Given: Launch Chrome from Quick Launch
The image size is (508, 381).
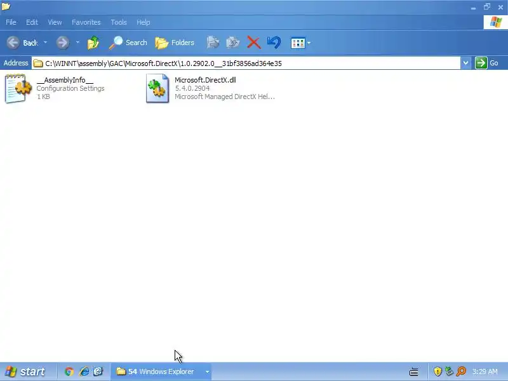Looking at the screenshot, I should pos(69,371).
